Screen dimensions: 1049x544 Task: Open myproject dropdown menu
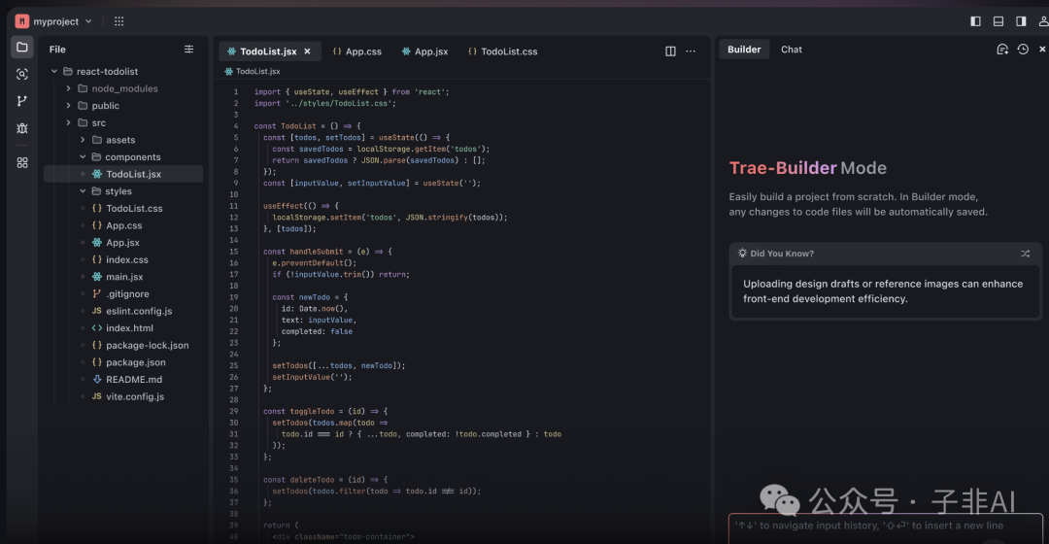point(88,21)
